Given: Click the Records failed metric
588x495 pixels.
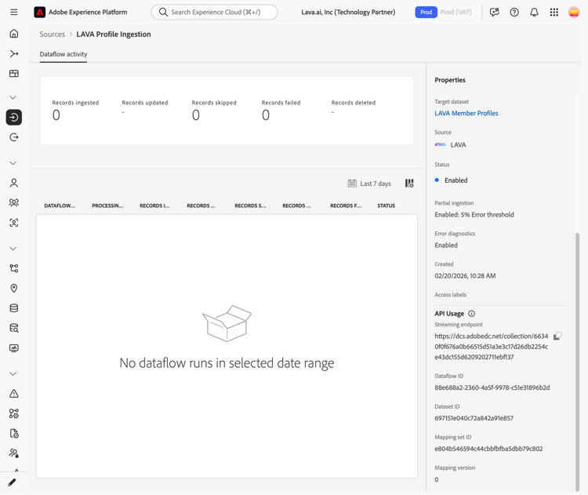Looking at the screenshot, I should 281,111.
